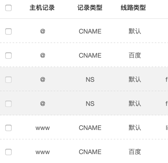168x163 pixels.
Task: Tick the select-all checkbox in table header
Action: 8,8
